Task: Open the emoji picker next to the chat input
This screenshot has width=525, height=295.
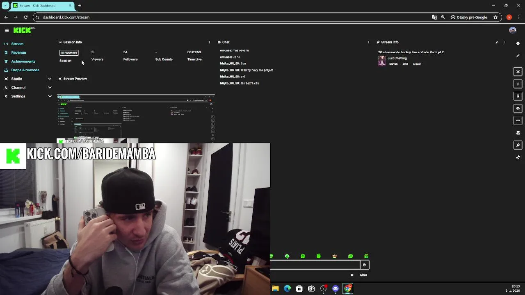Action: 364,265
